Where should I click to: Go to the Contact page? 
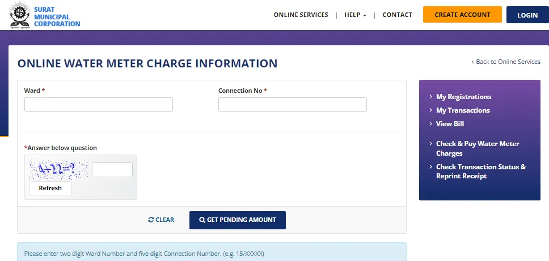click(x=397, y=15)
